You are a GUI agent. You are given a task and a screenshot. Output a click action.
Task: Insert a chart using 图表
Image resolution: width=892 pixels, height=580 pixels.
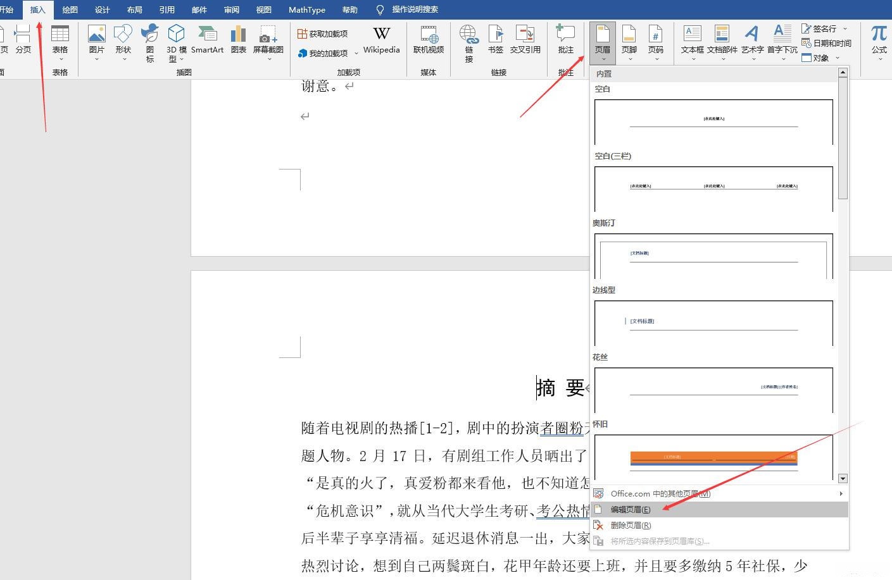(238, 40)
